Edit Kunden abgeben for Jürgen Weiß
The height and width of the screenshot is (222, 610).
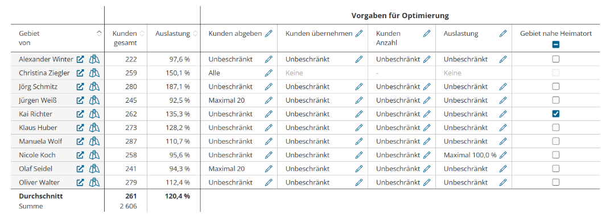[x=269, y=100]
